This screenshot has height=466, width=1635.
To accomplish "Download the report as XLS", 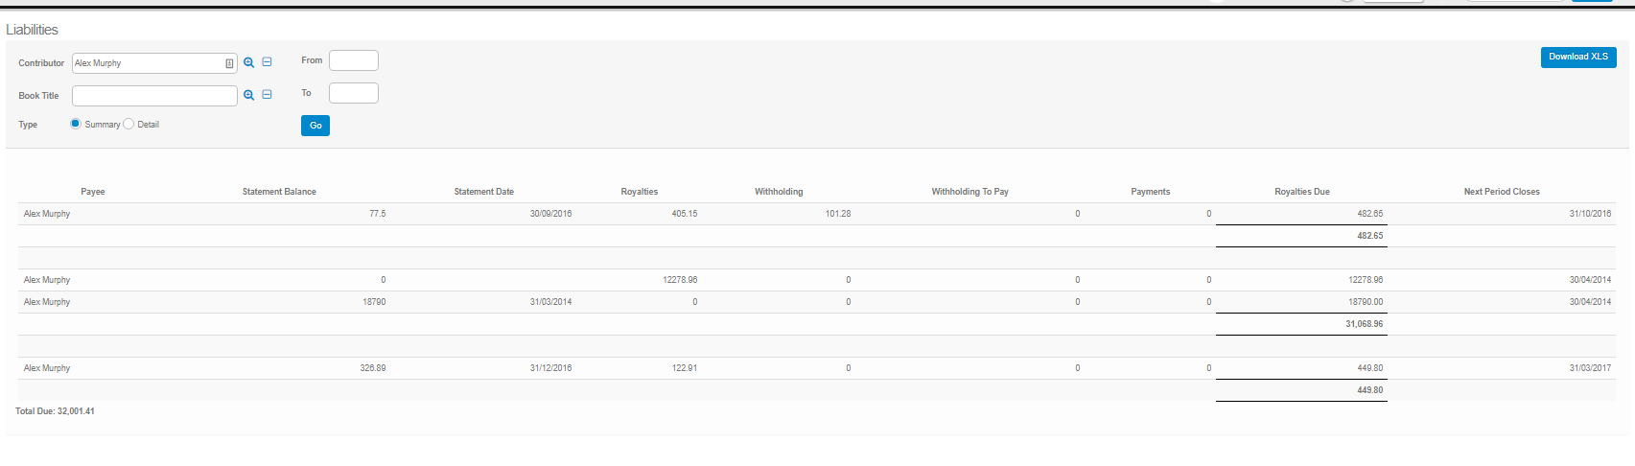I will 1577,57.
